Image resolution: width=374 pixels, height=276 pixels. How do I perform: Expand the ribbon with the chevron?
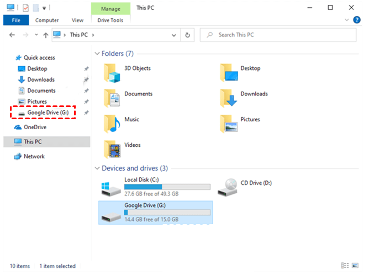pos(347,20)
